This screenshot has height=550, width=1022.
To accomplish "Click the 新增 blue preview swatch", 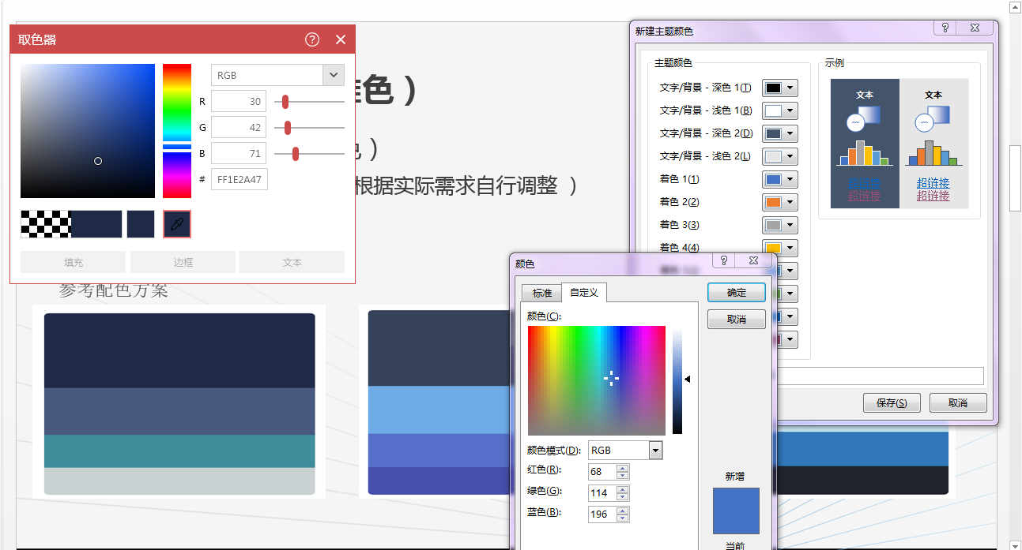I will click(x=736, y=511).
